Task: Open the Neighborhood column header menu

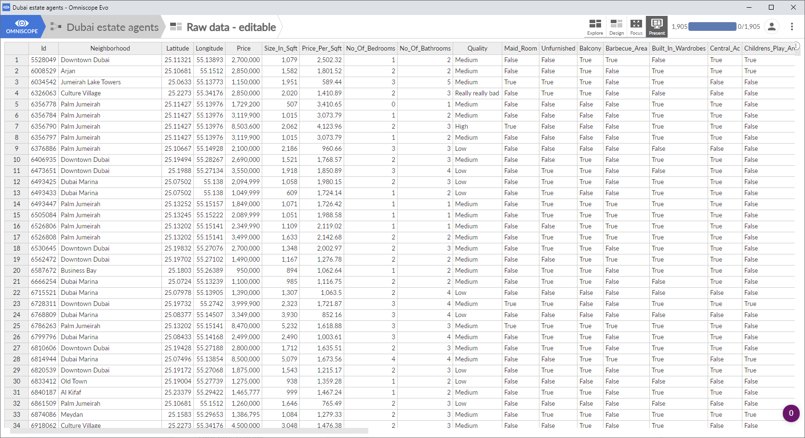Action: pos(110,48)
